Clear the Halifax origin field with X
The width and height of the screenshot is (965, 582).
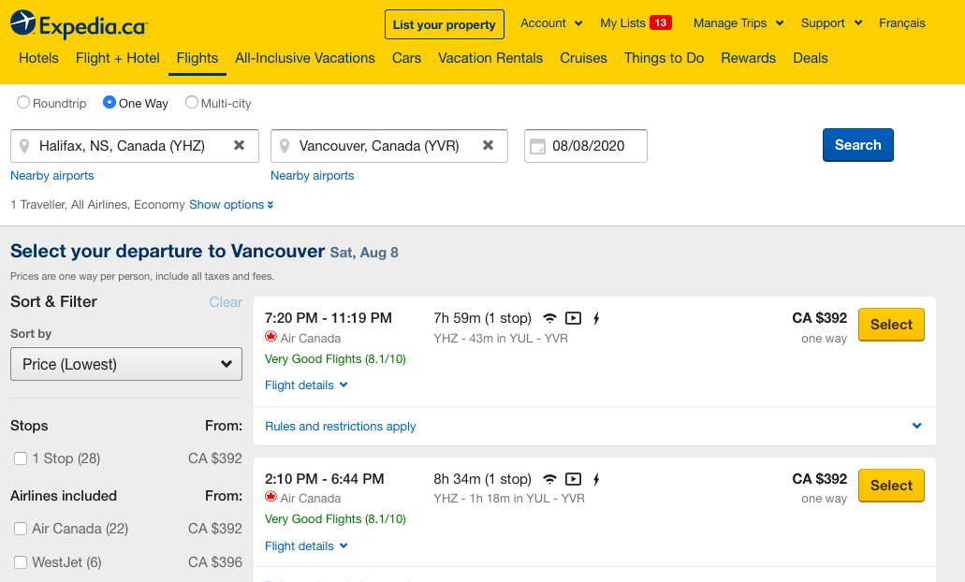click(x=240, y=145)
